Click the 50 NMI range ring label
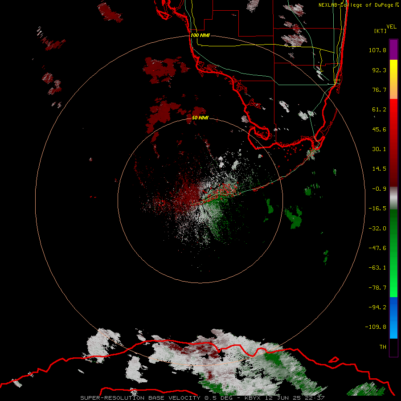The width and height of the screenshot is (401, 401). tap(200, 118)
